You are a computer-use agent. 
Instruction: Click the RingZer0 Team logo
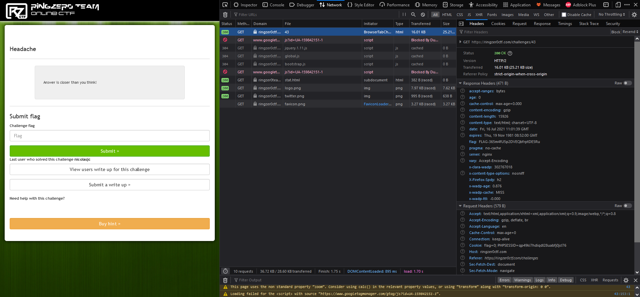(52, 10)
